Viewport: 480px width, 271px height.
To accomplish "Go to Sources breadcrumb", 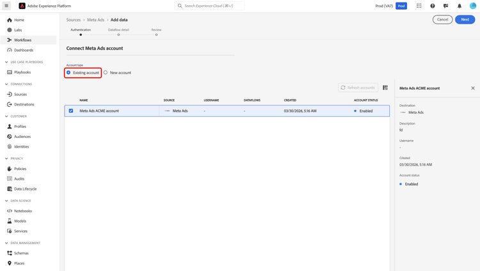I will point(74,20).
